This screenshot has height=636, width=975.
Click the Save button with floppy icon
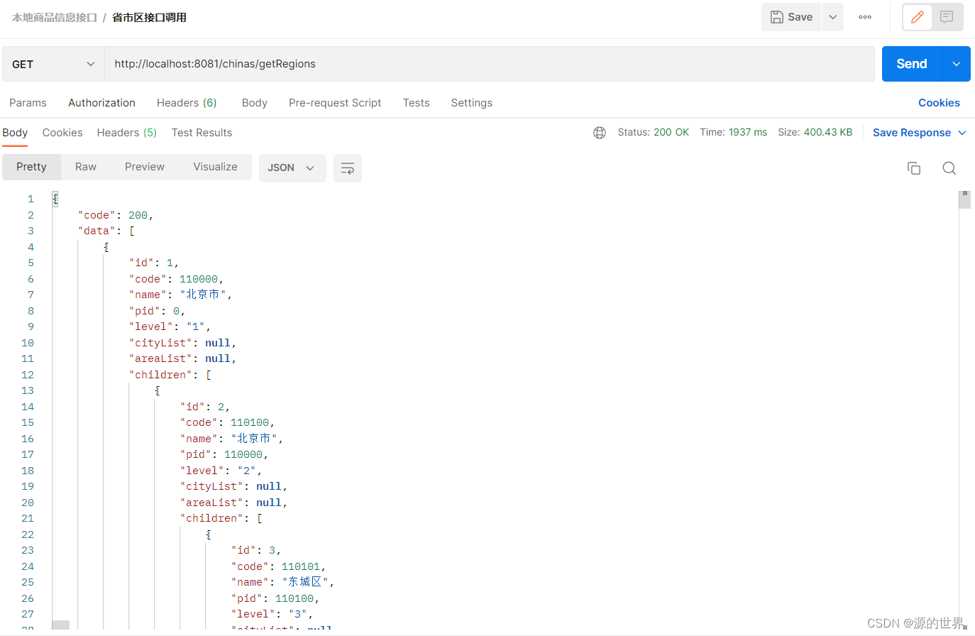coord(791,17)
